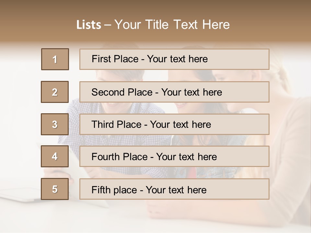Click the words Fifth place
The height and width of the screenshot is (233, 311).
[114, 190]
